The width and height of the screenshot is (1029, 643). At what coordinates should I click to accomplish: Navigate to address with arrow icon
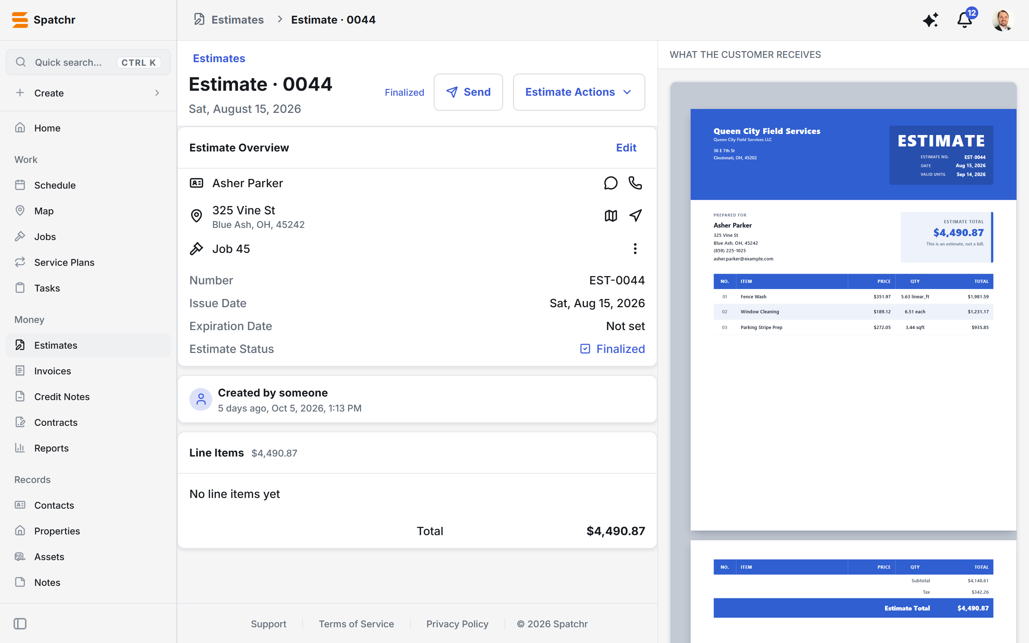[635, 216]
